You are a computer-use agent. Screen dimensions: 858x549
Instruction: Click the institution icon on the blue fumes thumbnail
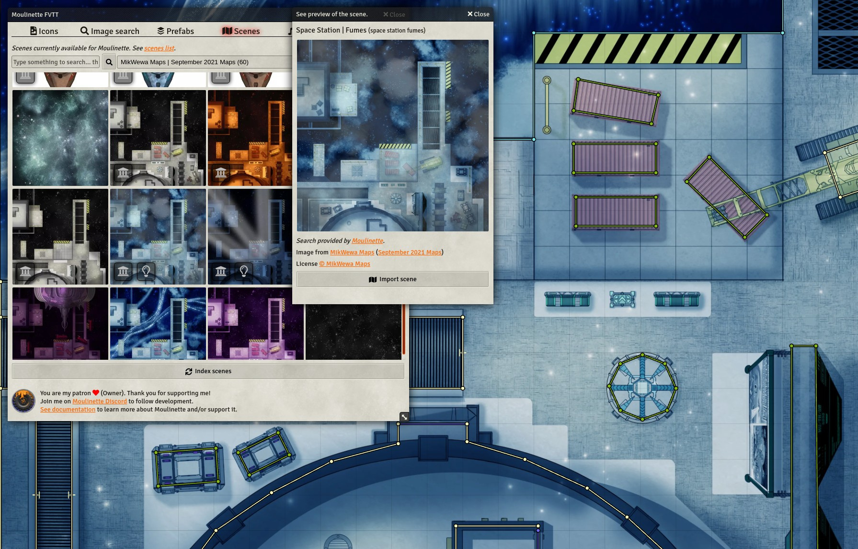tap(123, 272)
